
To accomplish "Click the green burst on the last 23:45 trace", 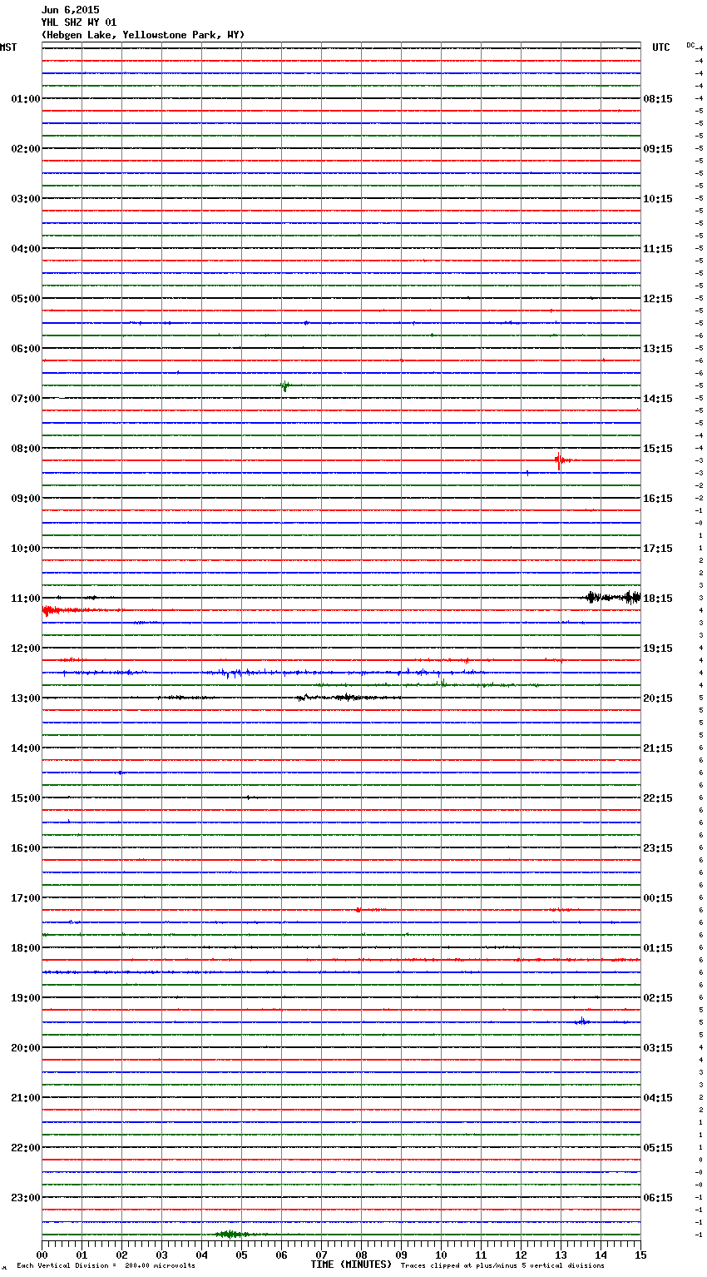I will pos(231,1234).
